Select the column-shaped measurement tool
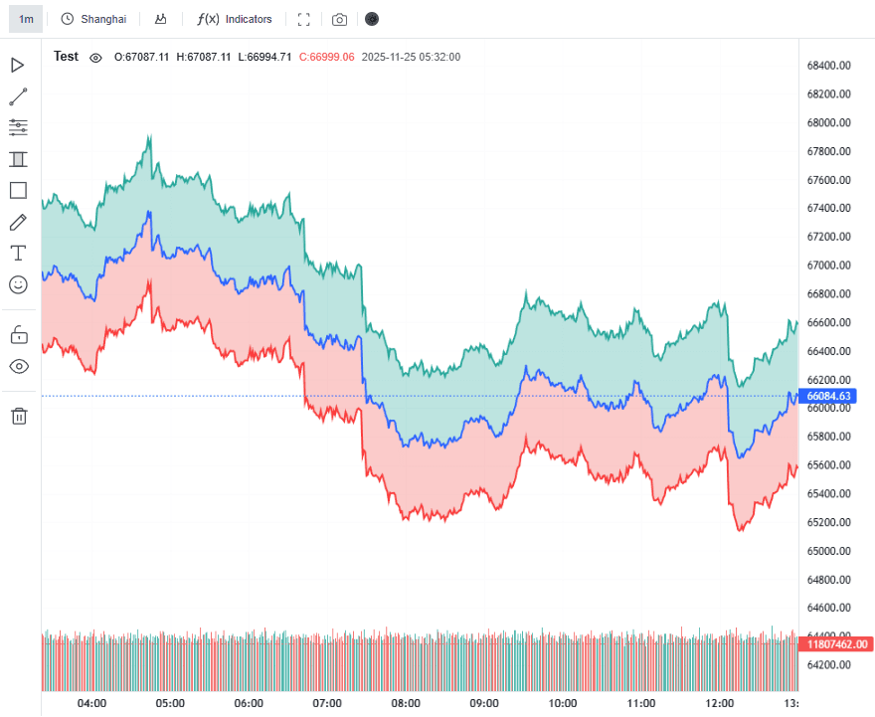This screenshot has height=717, width=875. (x=18, y=159)
